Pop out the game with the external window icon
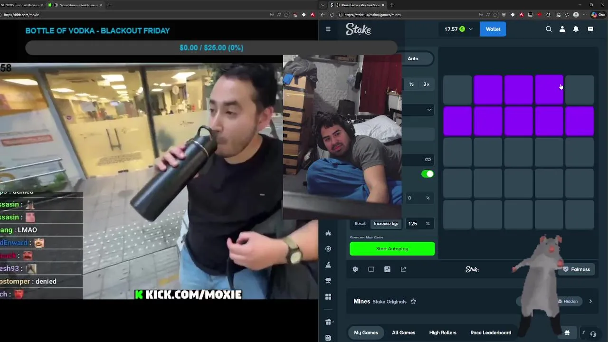This screenshot has height=342, width=608. click(403, 269)
